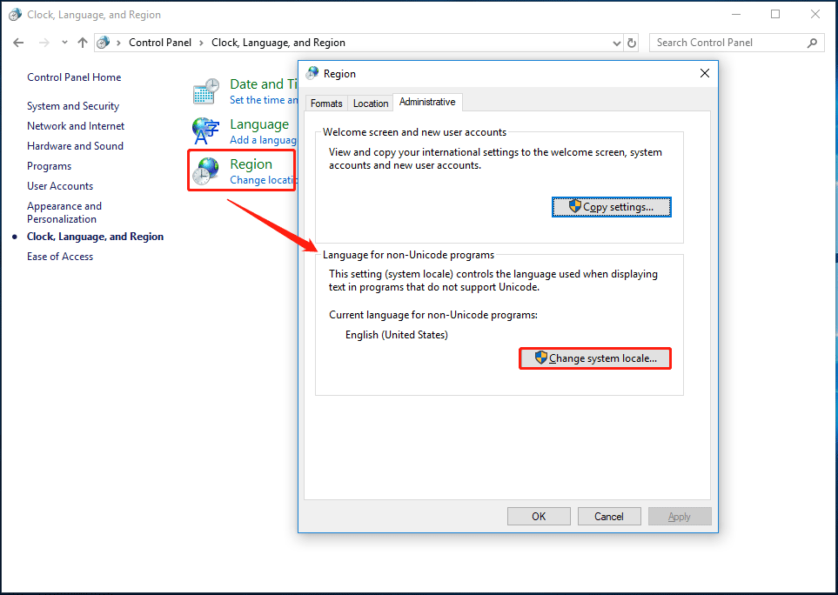Open Control Panel Home

point(74,77)
